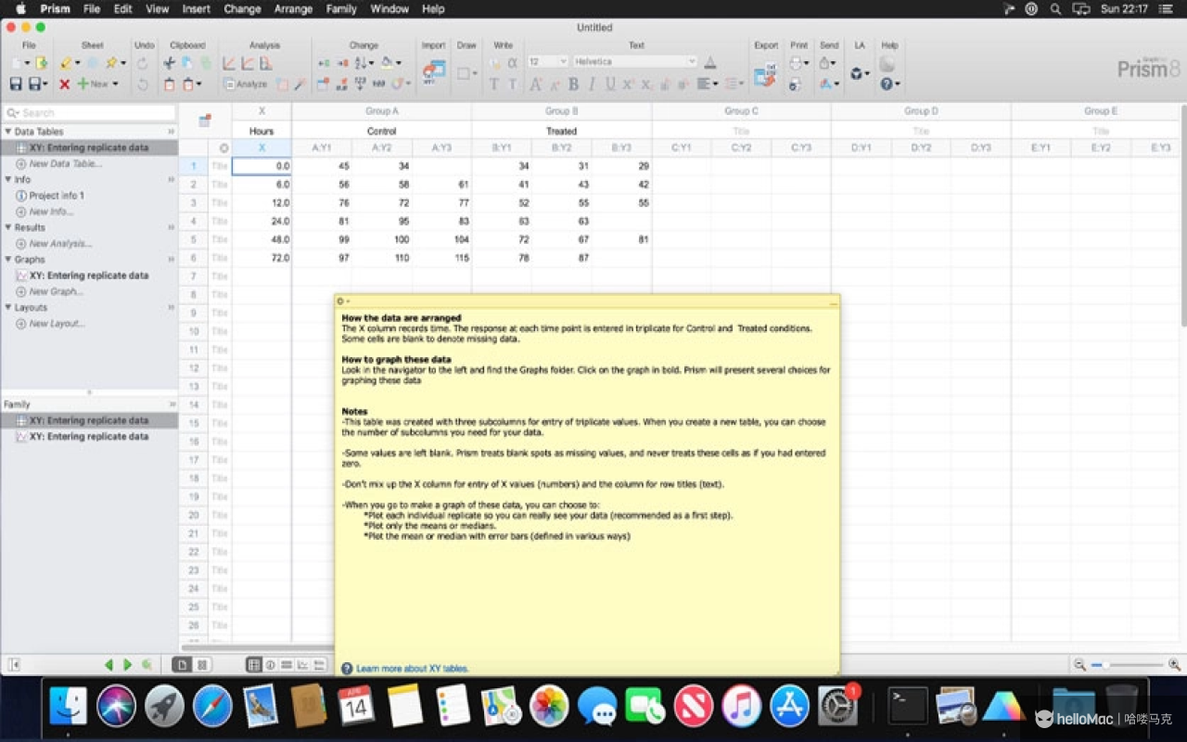Click the Print printer icon
1187x742 pixels.
coord(796,62)
